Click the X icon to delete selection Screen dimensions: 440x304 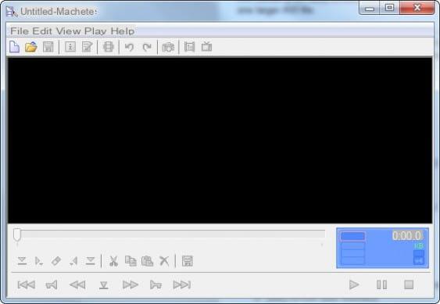coord(164,261)
